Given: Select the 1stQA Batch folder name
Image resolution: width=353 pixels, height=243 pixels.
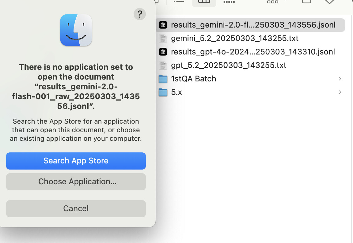Looking at the screenshot, I should pos(193,79).
